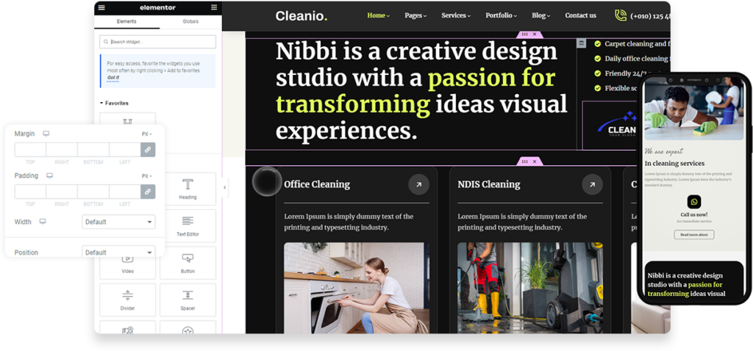Click the Padding RIGHT input field
This screenshot has width=753, height=351.
tap(62, 192)
